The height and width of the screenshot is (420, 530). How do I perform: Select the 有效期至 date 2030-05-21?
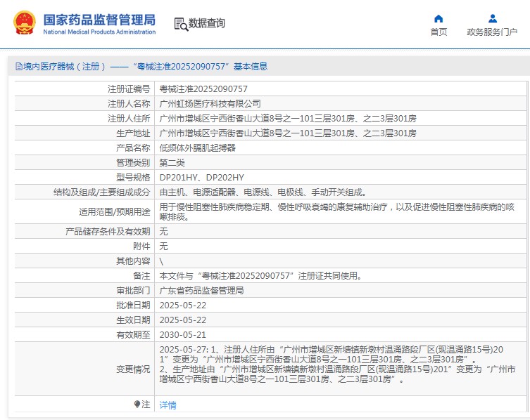183,335
